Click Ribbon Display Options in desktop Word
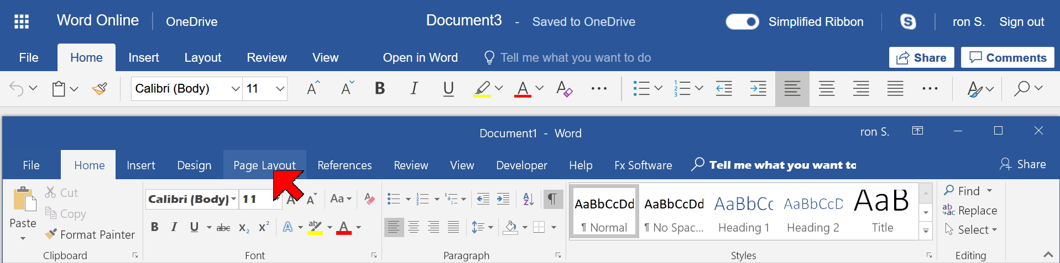 917,131
